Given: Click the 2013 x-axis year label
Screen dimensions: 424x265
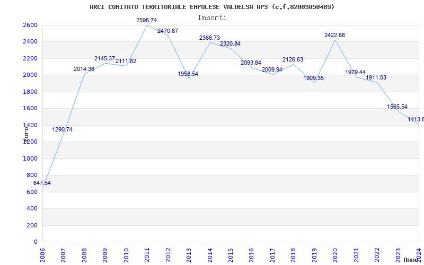Looking at the screenshot, I should [x=189, y=255].
